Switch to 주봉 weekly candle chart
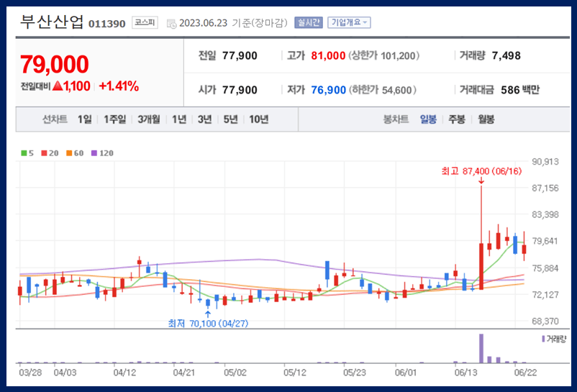 457,119
